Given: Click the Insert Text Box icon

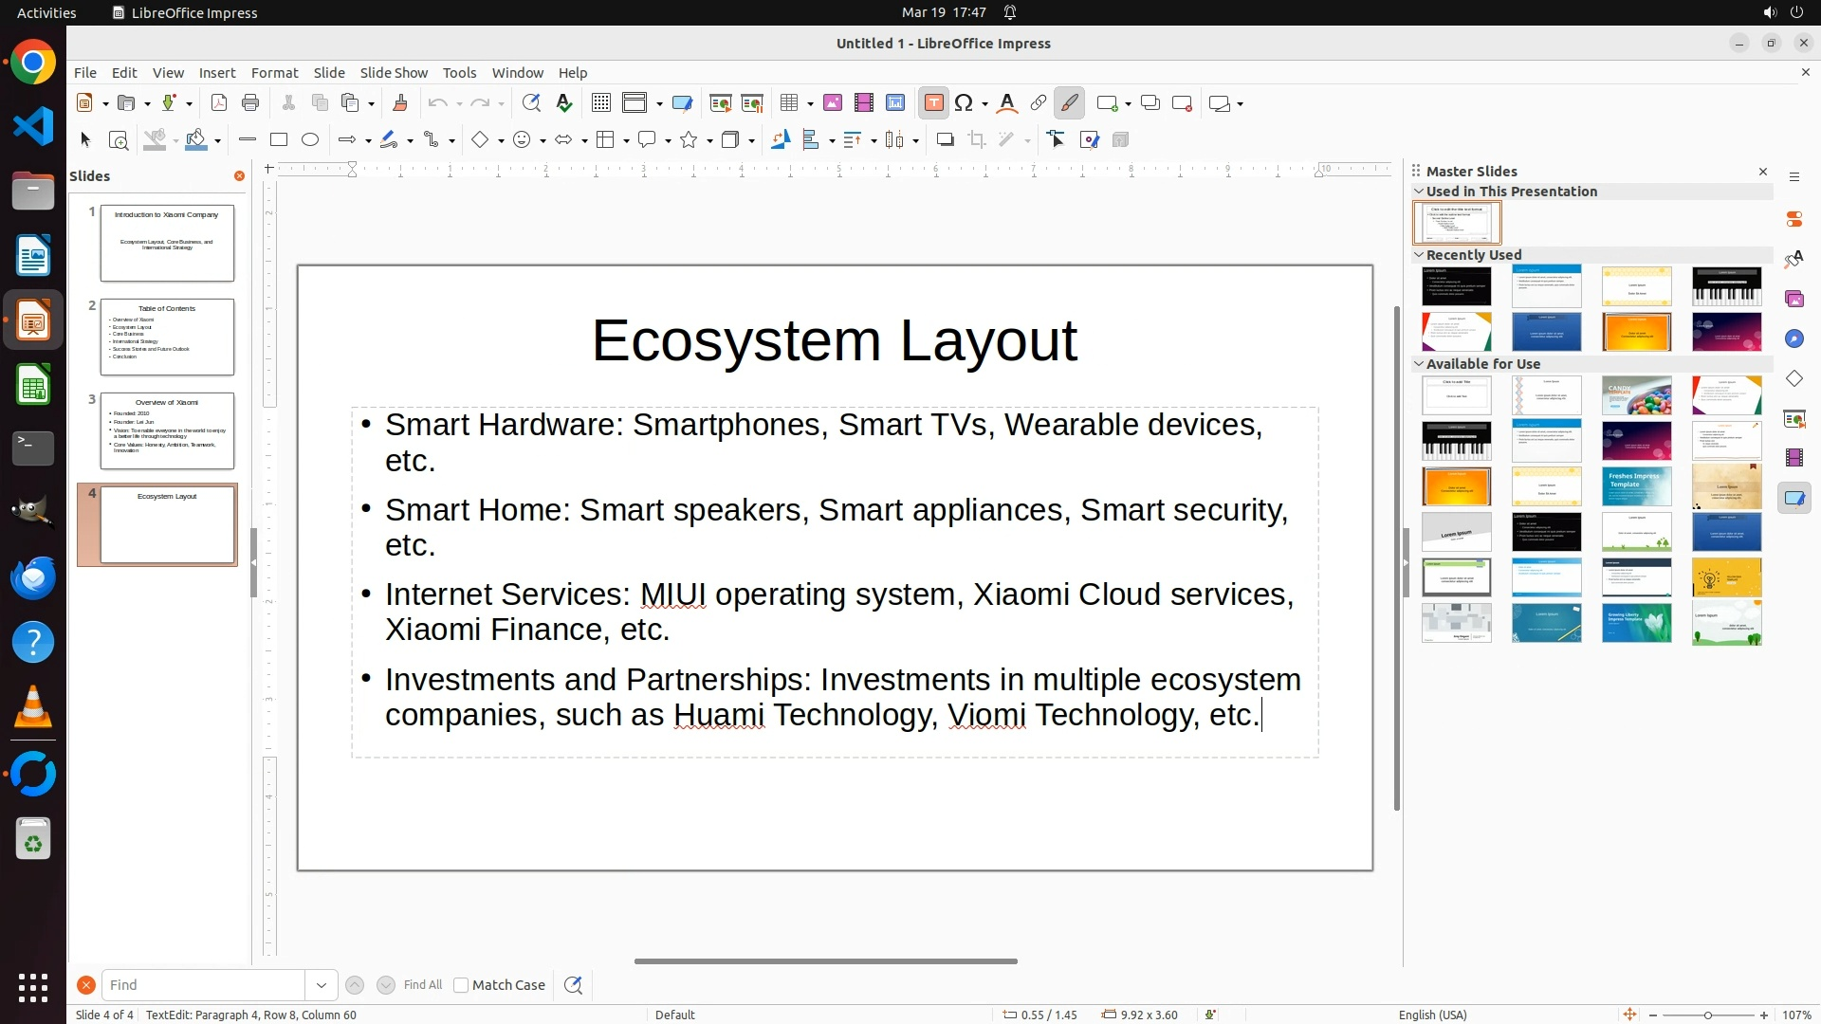Looking at the screenshot, I should click(933, 103).
